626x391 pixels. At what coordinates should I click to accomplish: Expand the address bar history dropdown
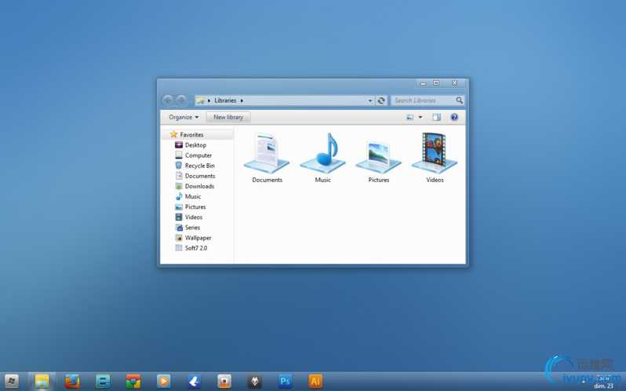370,100
